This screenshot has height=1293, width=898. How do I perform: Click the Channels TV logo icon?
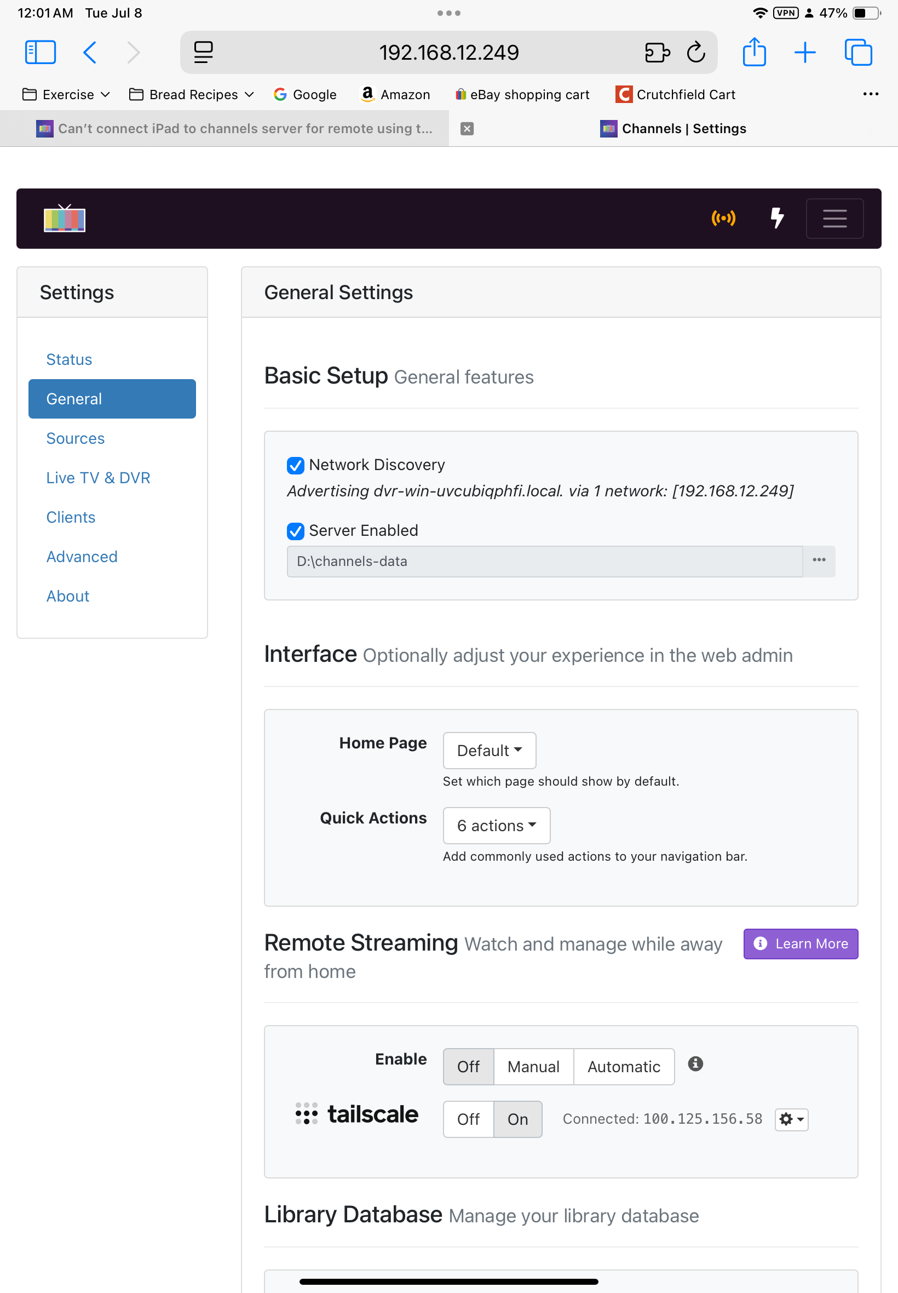point(65,219)
